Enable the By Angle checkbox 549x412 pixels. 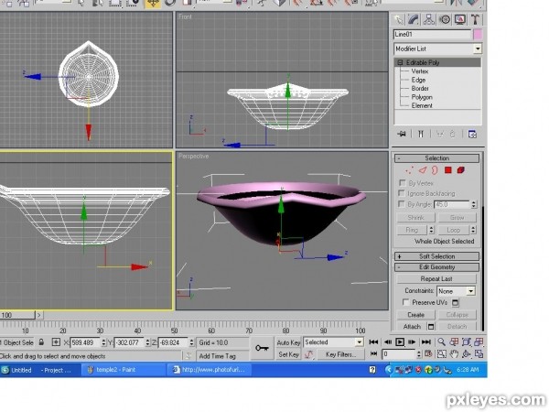pos(402,204)
